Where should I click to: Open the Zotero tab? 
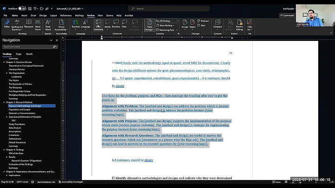pyautogui.click(x=110, y=15)
